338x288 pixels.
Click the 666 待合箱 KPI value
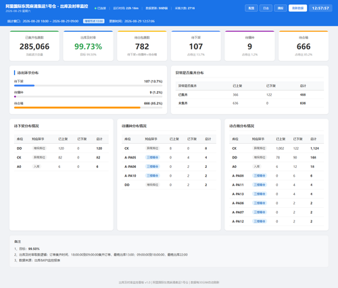[304, 47]
